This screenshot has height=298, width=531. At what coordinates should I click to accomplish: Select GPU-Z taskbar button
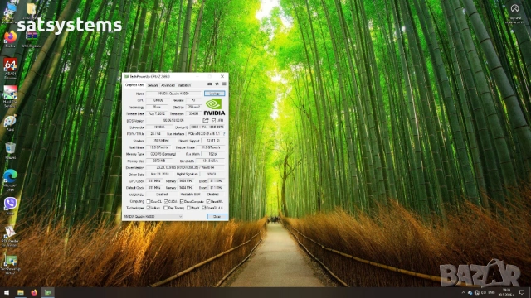pyautogui.click(x=48, y=292)
